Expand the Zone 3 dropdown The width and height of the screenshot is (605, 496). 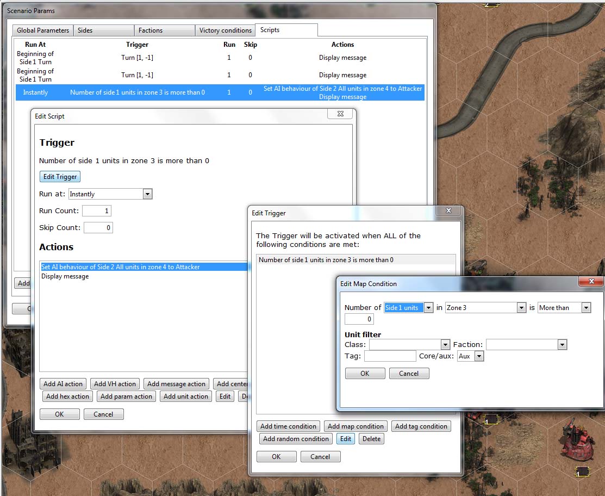click(x=521, y=308)
